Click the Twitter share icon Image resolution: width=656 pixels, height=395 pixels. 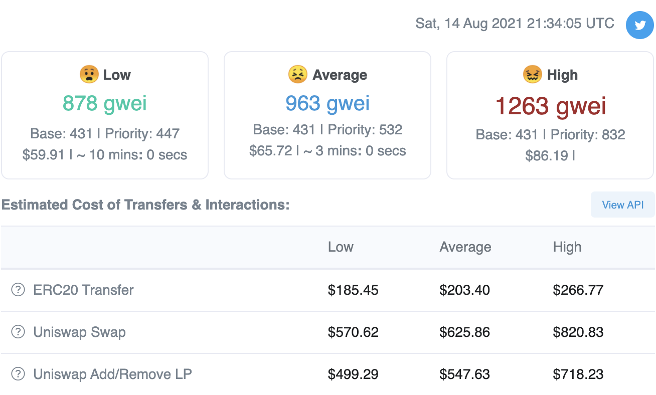tap(640, 25)
